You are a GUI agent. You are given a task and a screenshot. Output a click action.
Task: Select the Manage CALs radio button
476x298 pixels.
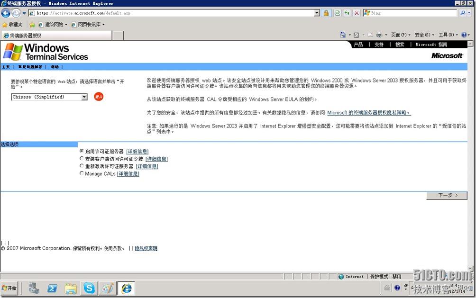(82, 173)
